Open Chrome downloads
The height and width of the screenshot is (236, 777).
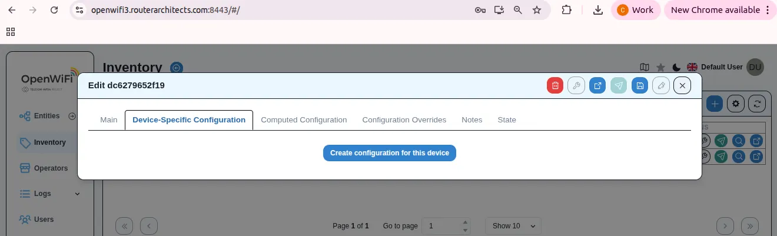(598, 10)
